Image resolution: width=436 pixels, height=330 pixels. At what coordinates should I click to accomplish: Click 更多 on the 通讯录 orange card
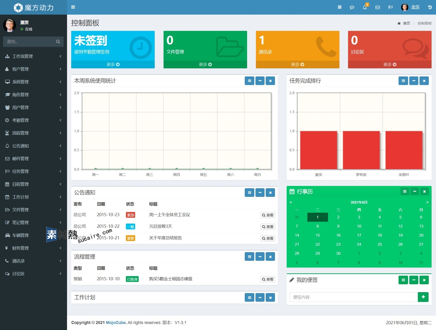(x=297, y=65)
